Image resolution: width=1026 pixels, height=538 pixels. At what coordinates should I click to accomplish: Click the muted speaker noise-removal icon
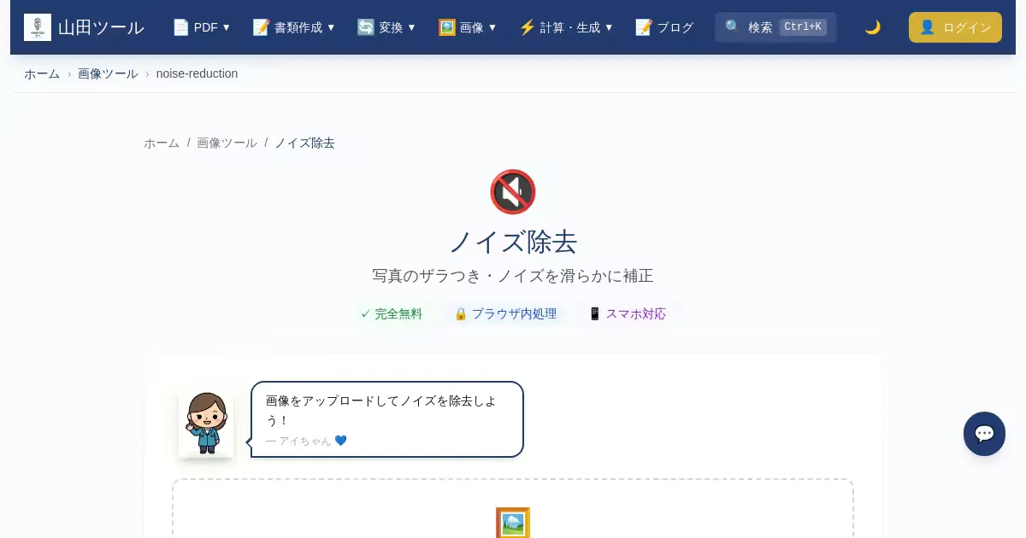pos(512,192)
